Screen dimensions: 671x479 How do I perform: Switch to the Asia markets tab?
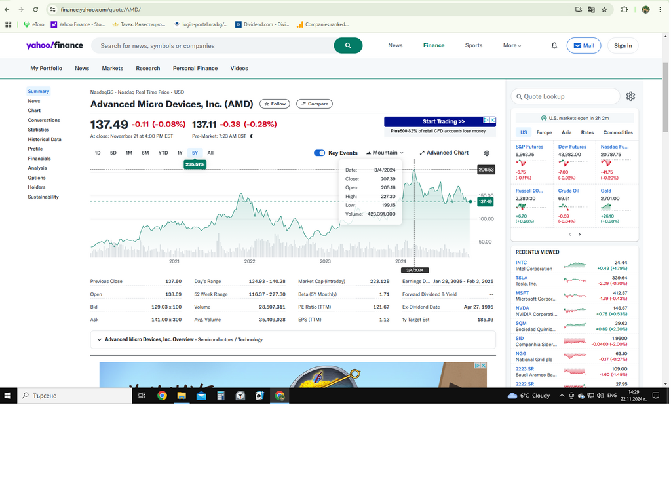[566, 133]
